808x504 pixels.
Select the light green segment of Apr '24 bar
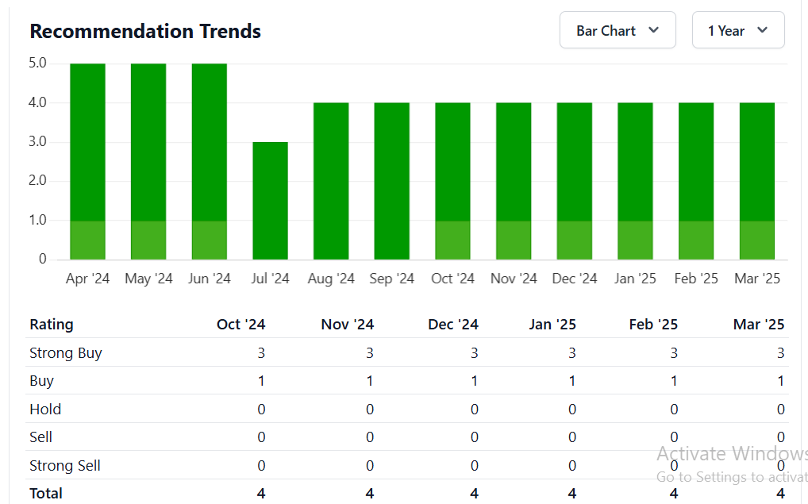pos(87,240)
